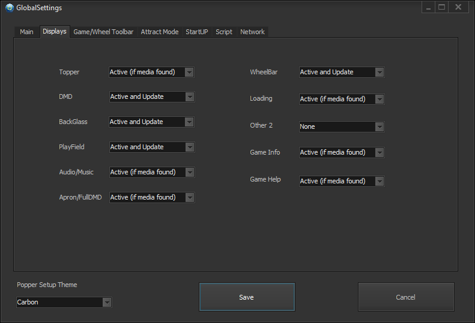Expand the Game Help dropdown
This screenshot has height=323, width=475.
tap(342, 181)
